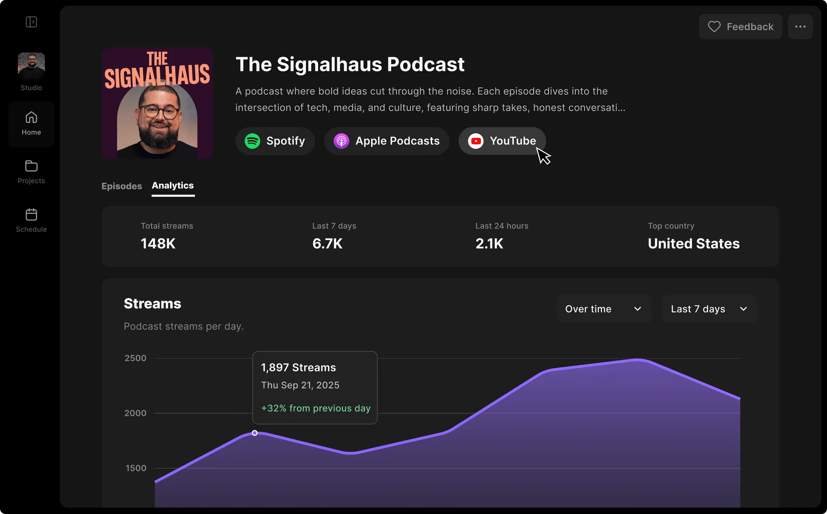Click the Apple Podcasts link text
The image size is (827, 514).
click(x=397, y=141)
